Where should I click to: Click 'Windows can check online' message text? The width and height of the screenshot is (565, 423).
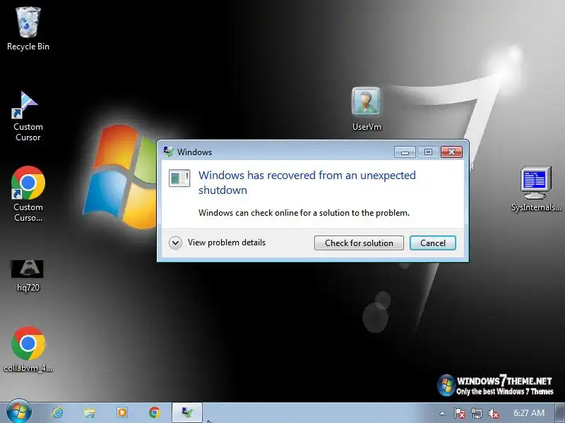304,213
